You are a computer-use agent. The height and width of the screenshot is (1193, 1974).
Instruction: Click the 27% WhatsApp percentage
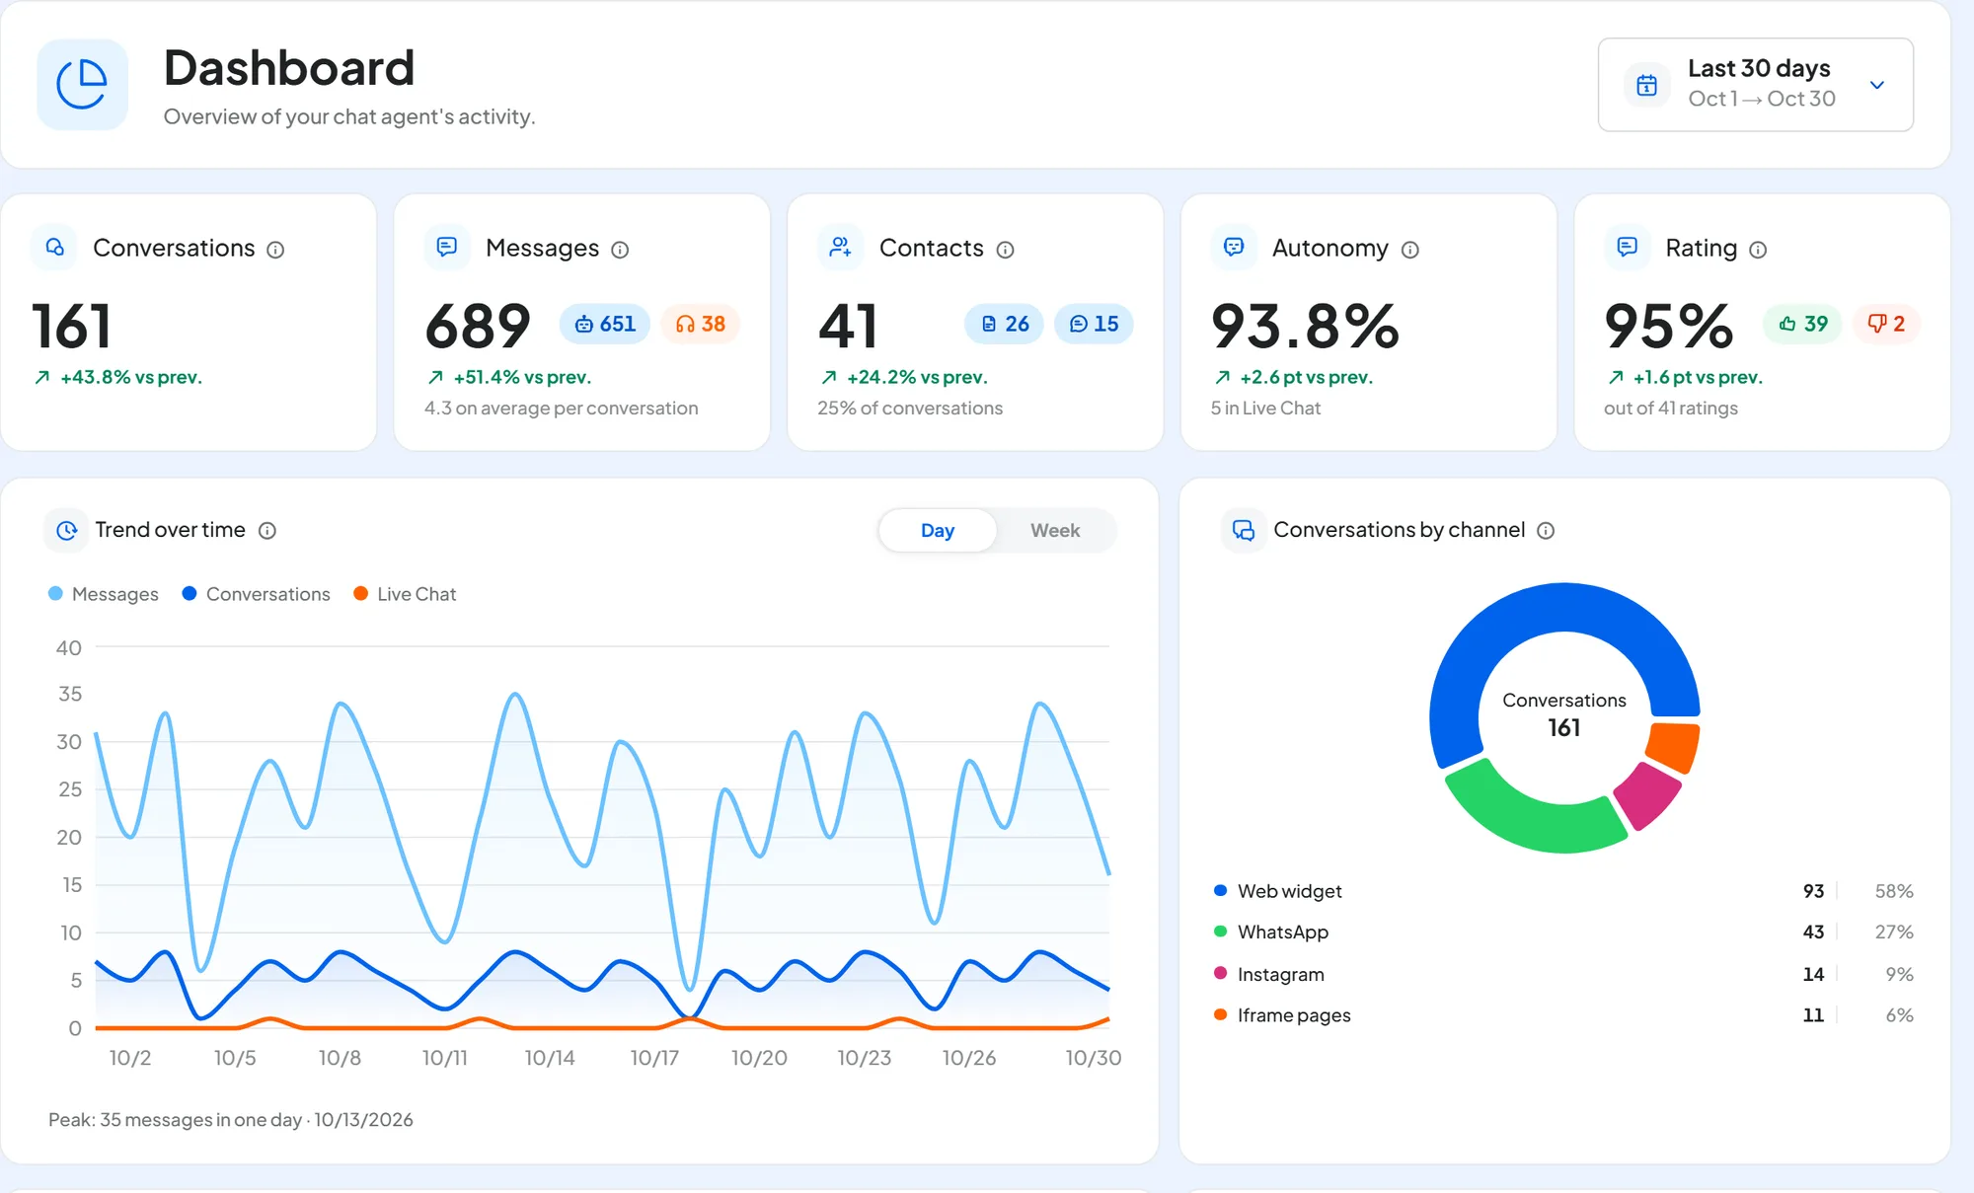(1894, 932)
